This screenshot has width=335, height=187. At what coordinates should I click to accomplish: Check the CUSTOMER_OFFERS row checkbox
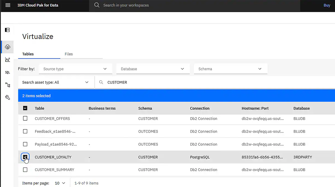pyautogui.click(x=25, y=118)
